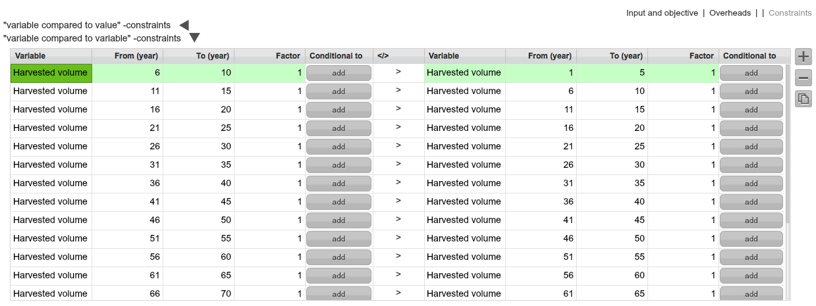Select left Harvested volume in row From 36
The image size is (816, 306).
51,184
